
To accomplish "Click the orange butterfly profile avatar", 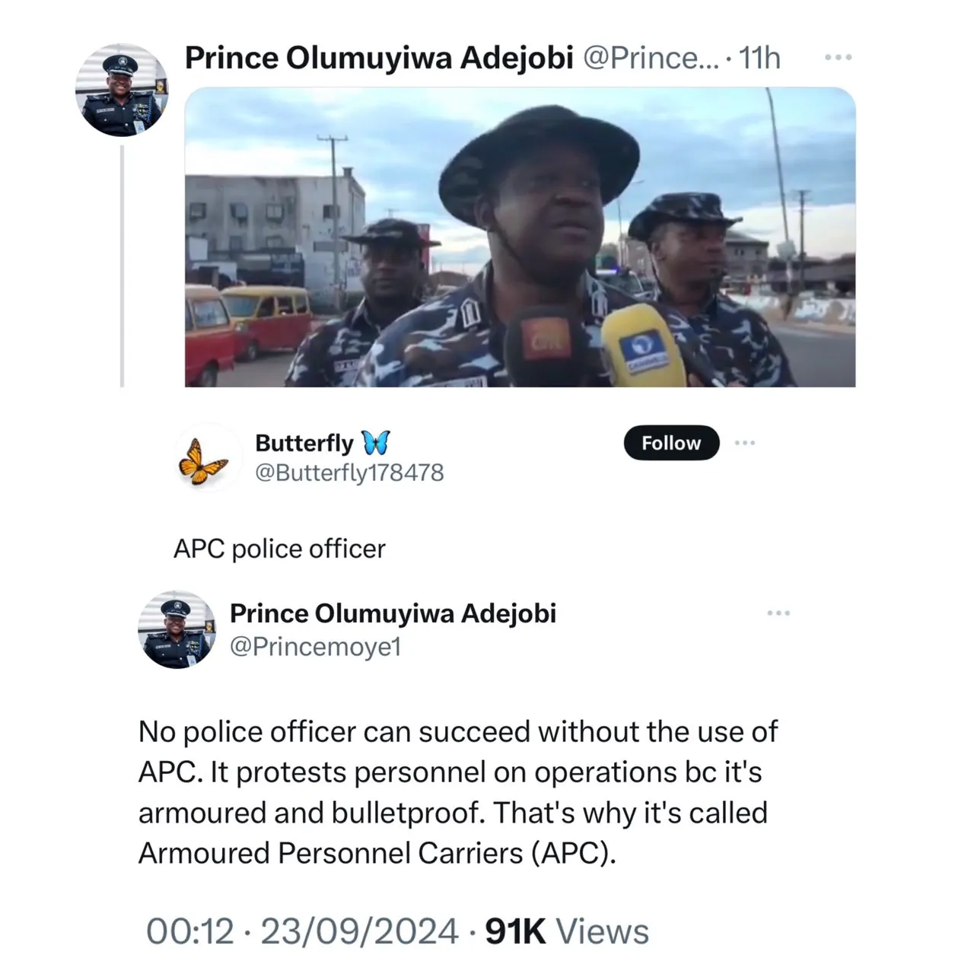I will 203,460.
